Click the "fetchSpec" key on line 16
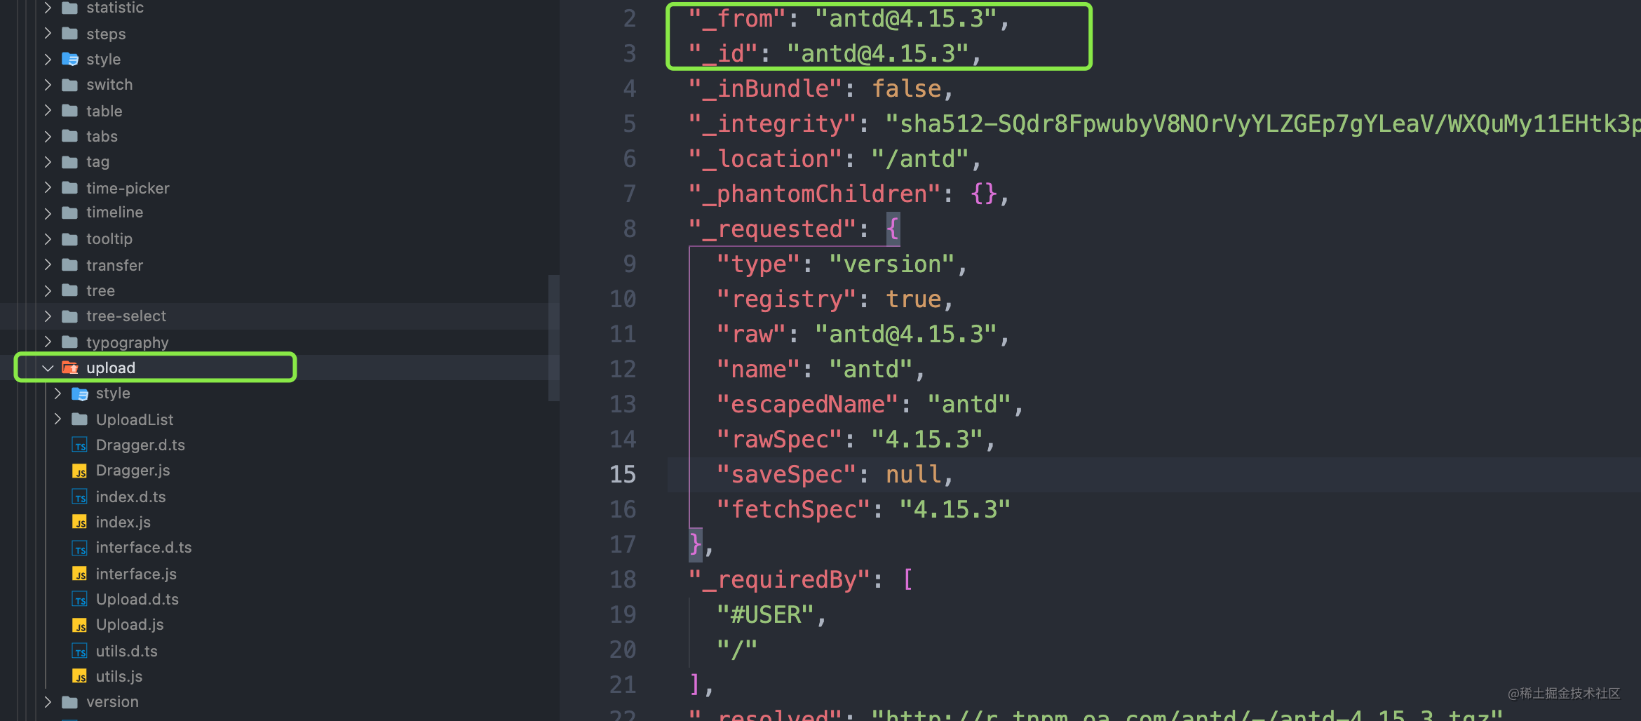 [x=793, y=510]
